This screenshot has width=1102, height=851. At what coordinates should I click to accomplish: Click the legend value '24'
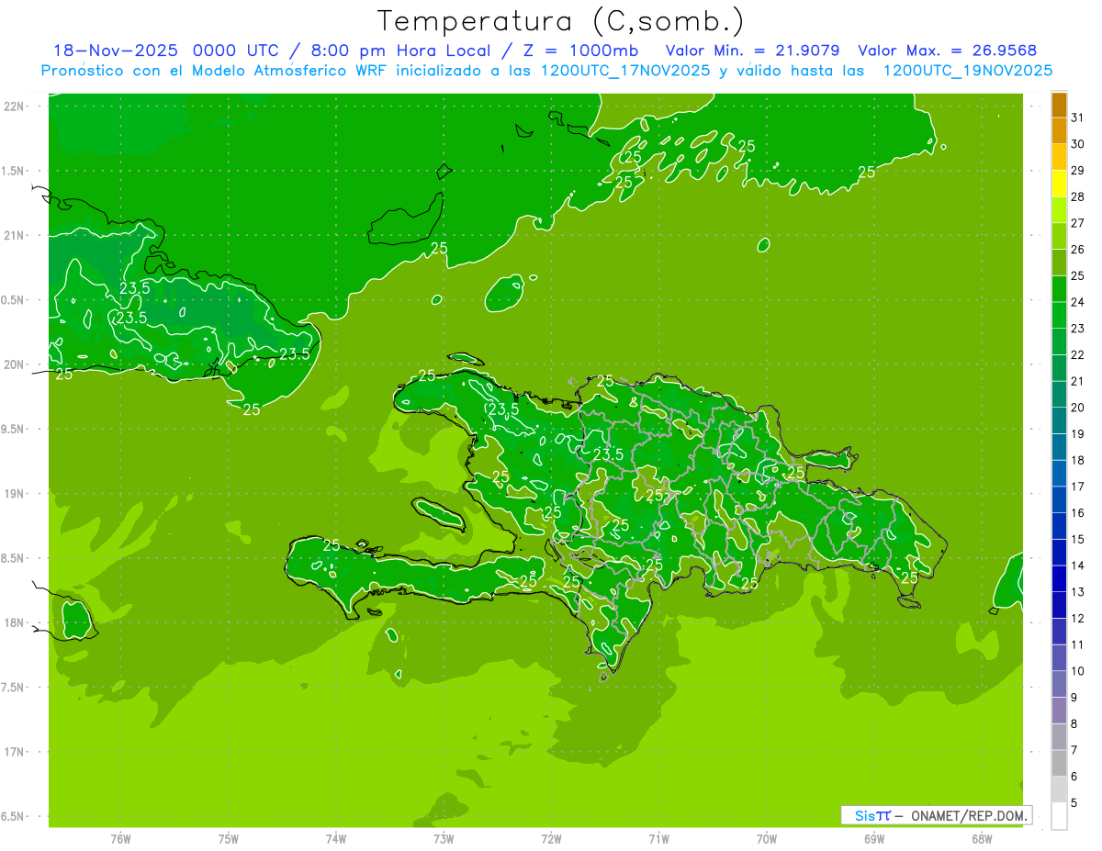[x=1078, y=302]
